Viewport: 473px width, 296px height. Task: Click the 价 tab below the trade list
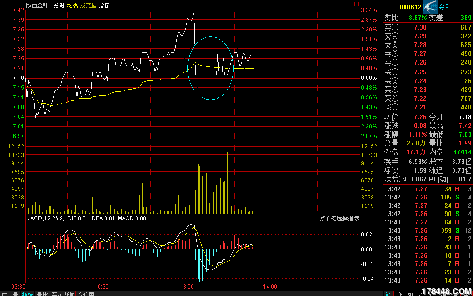pyautogui.click(x=399, y=294)
